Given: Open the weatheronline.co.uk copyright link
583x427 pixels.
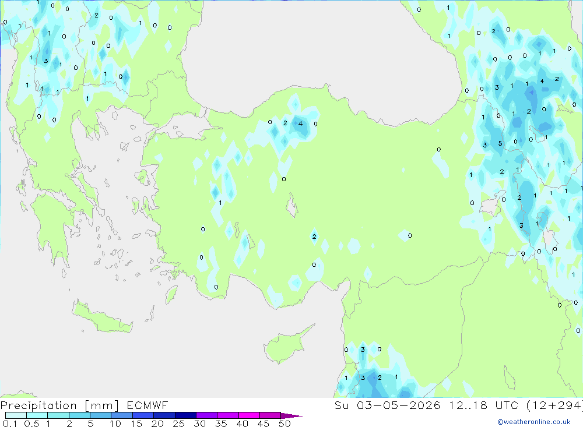Looking at the screenshot, I should click(x=534, y=422).
